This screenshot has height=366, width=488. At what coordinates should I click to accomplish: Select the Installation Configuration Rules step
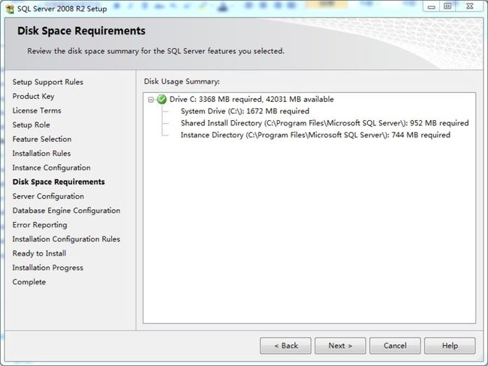[x=66, y=239]
